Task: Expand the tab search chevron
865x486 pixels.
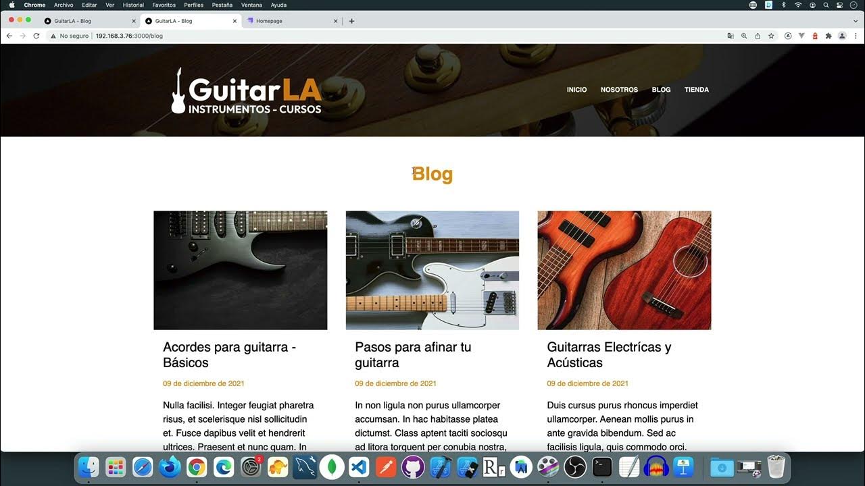Action: (x=855, y=21)
